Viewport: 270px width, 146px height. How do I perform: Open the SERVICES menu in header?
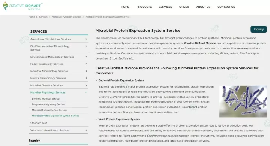(165, 7)
